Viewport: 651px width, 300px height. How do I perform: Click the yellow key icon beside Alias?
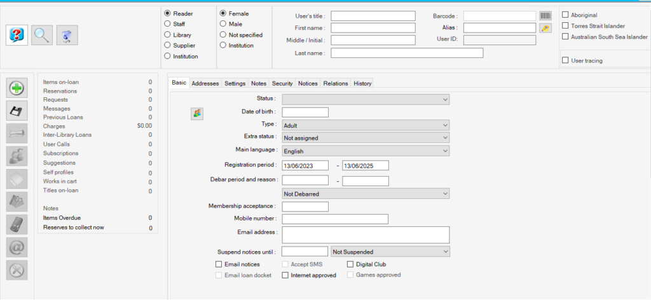coord(545,28)
